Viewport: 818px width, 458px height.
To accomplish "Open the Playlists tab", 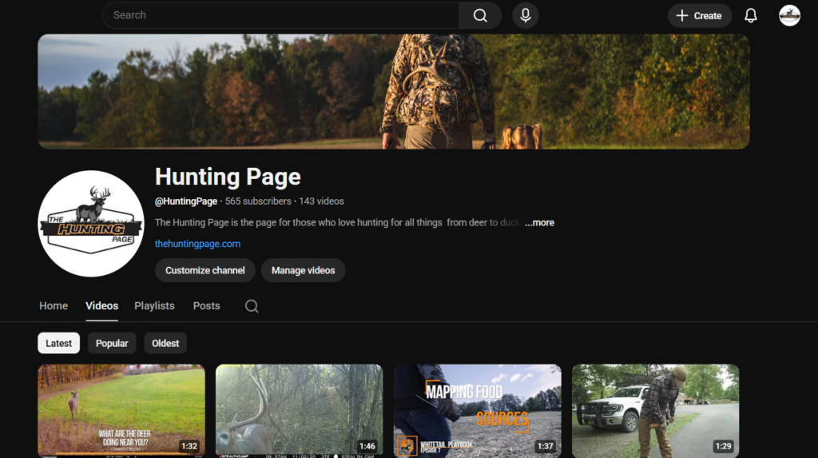I will click(154, 305).
